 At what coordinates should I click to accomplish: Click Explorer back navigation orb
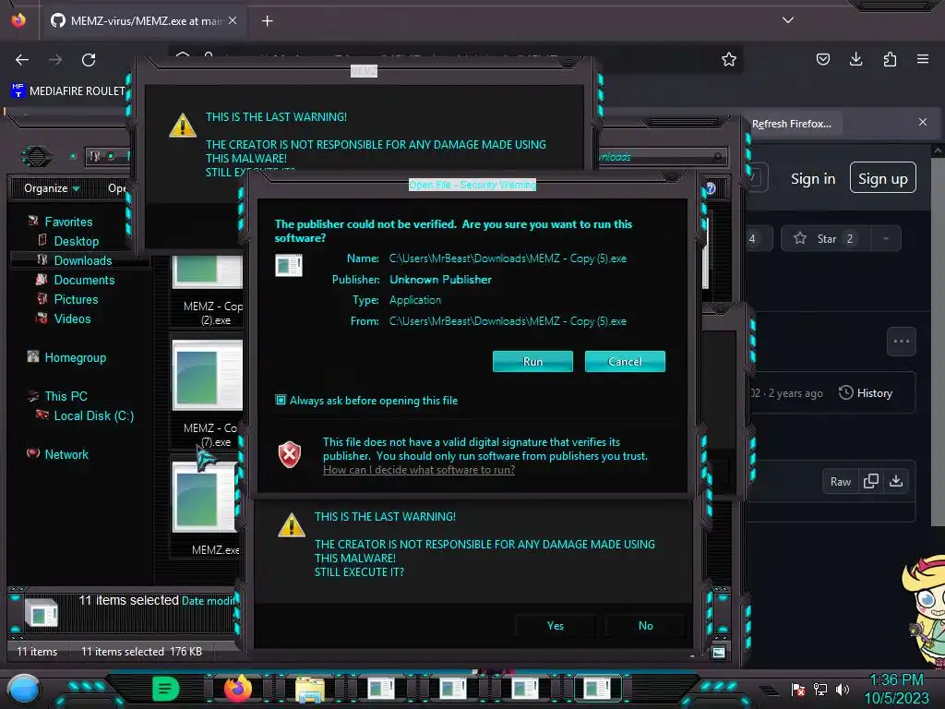[x=37, y=157]
